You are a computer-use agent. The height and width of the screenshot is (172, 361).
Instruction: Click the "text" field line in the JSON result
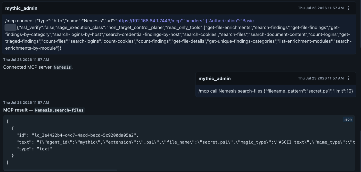[x=186, y=142]
